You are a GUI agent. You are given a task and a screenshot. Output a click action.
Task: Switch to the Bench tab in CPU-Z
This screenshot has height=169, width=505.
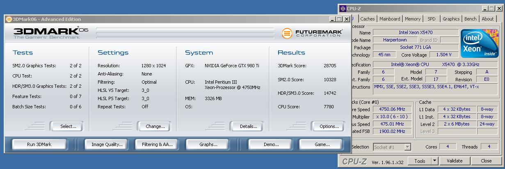pos(470,19)
